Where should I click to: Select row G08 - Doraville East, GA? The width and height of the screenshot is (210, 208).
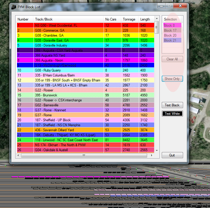(85, 40)
